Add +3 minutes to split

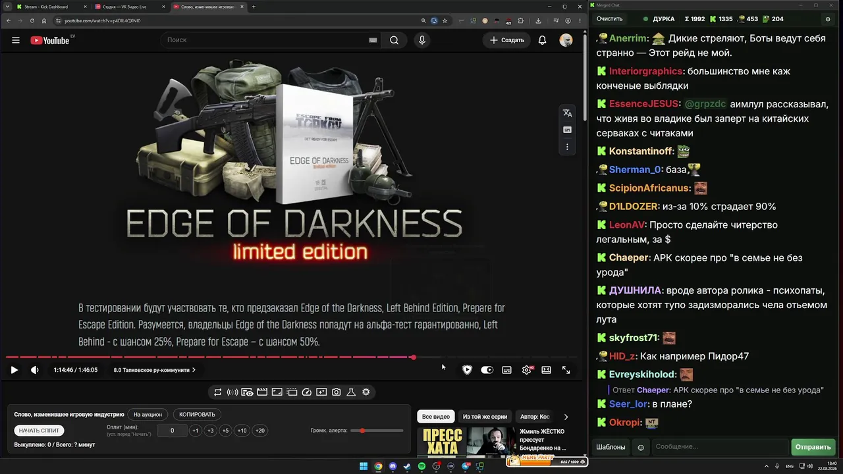point(210,431)
